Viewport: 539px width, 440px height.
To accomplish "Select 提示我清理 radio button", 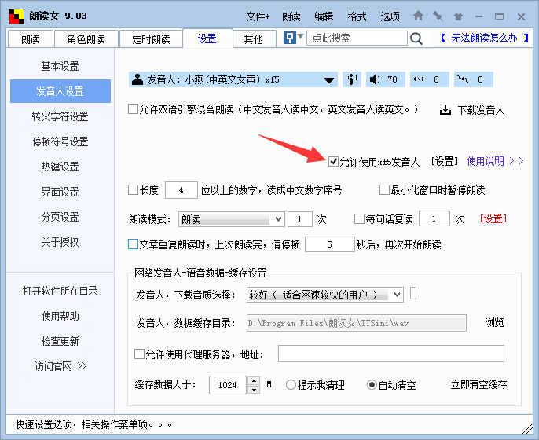I will pos(291,385).
